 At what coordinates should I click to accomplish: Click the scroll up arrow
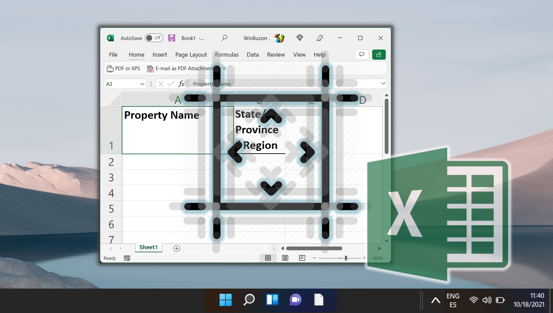tap(386, 95)
